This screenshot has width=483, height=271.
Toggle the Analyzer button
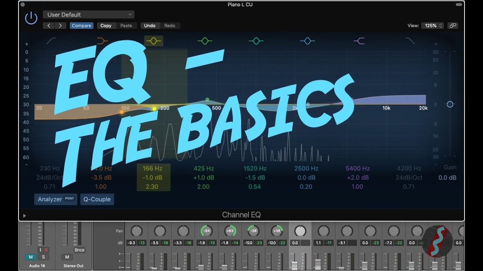tap(55, 199)
